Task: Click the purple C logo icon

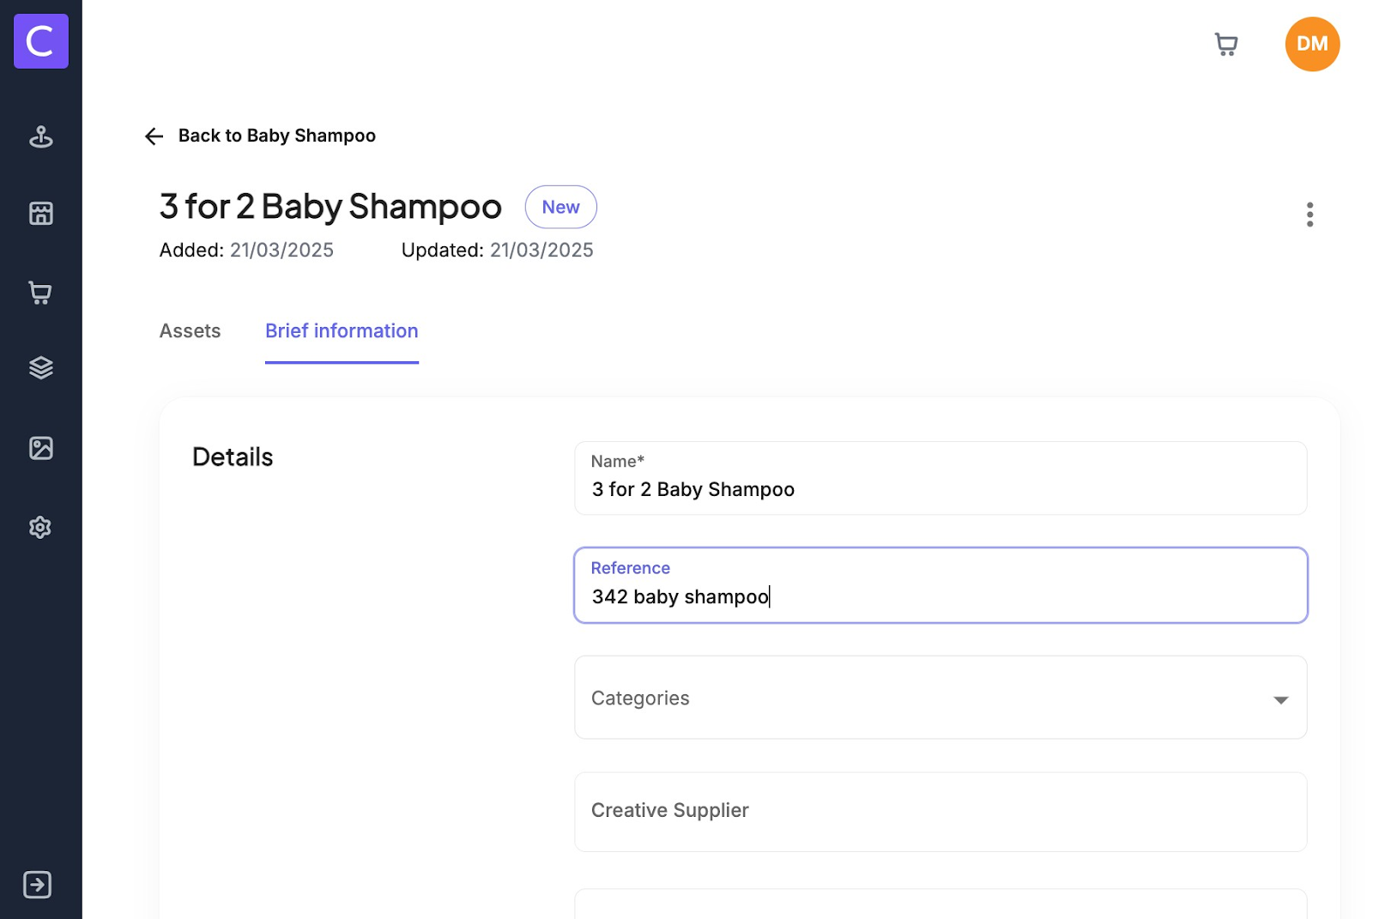Action: pyautogui.click(x=40, y=41)
